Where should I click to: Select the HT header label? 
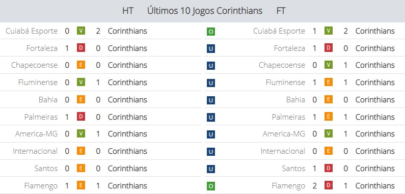[x=128, y=11]
